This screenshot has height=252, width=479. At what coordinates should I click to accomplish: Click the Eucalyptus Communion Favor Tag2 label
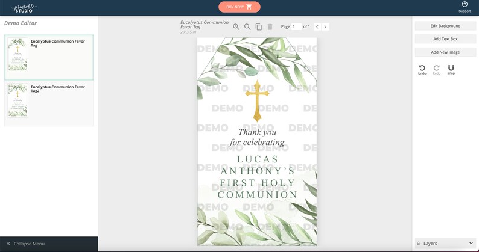[58, 88]
